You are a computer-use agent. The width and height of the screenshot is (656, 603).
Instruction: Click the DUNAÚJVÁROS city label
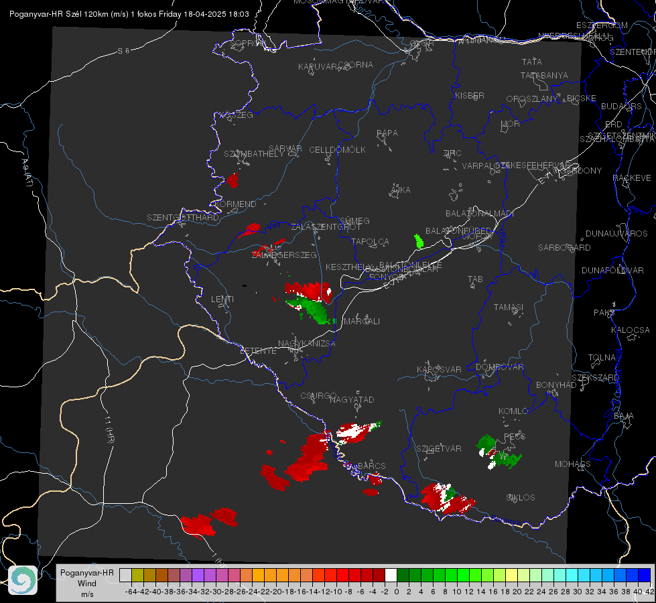(616, 234)
